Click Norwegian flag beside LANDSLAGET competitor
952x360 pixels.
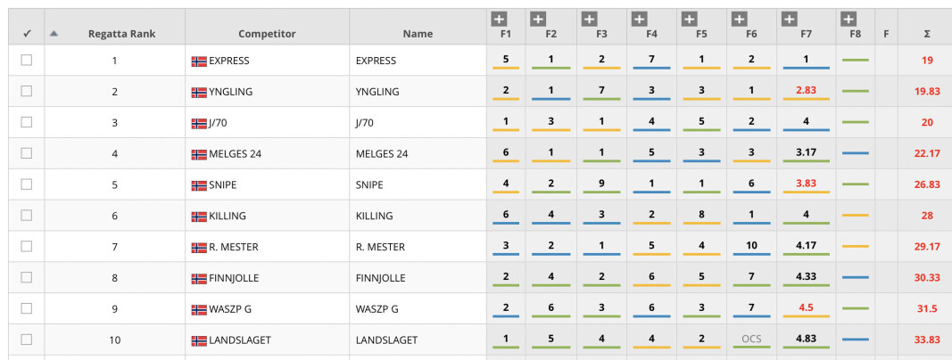[x=199, y=340]
